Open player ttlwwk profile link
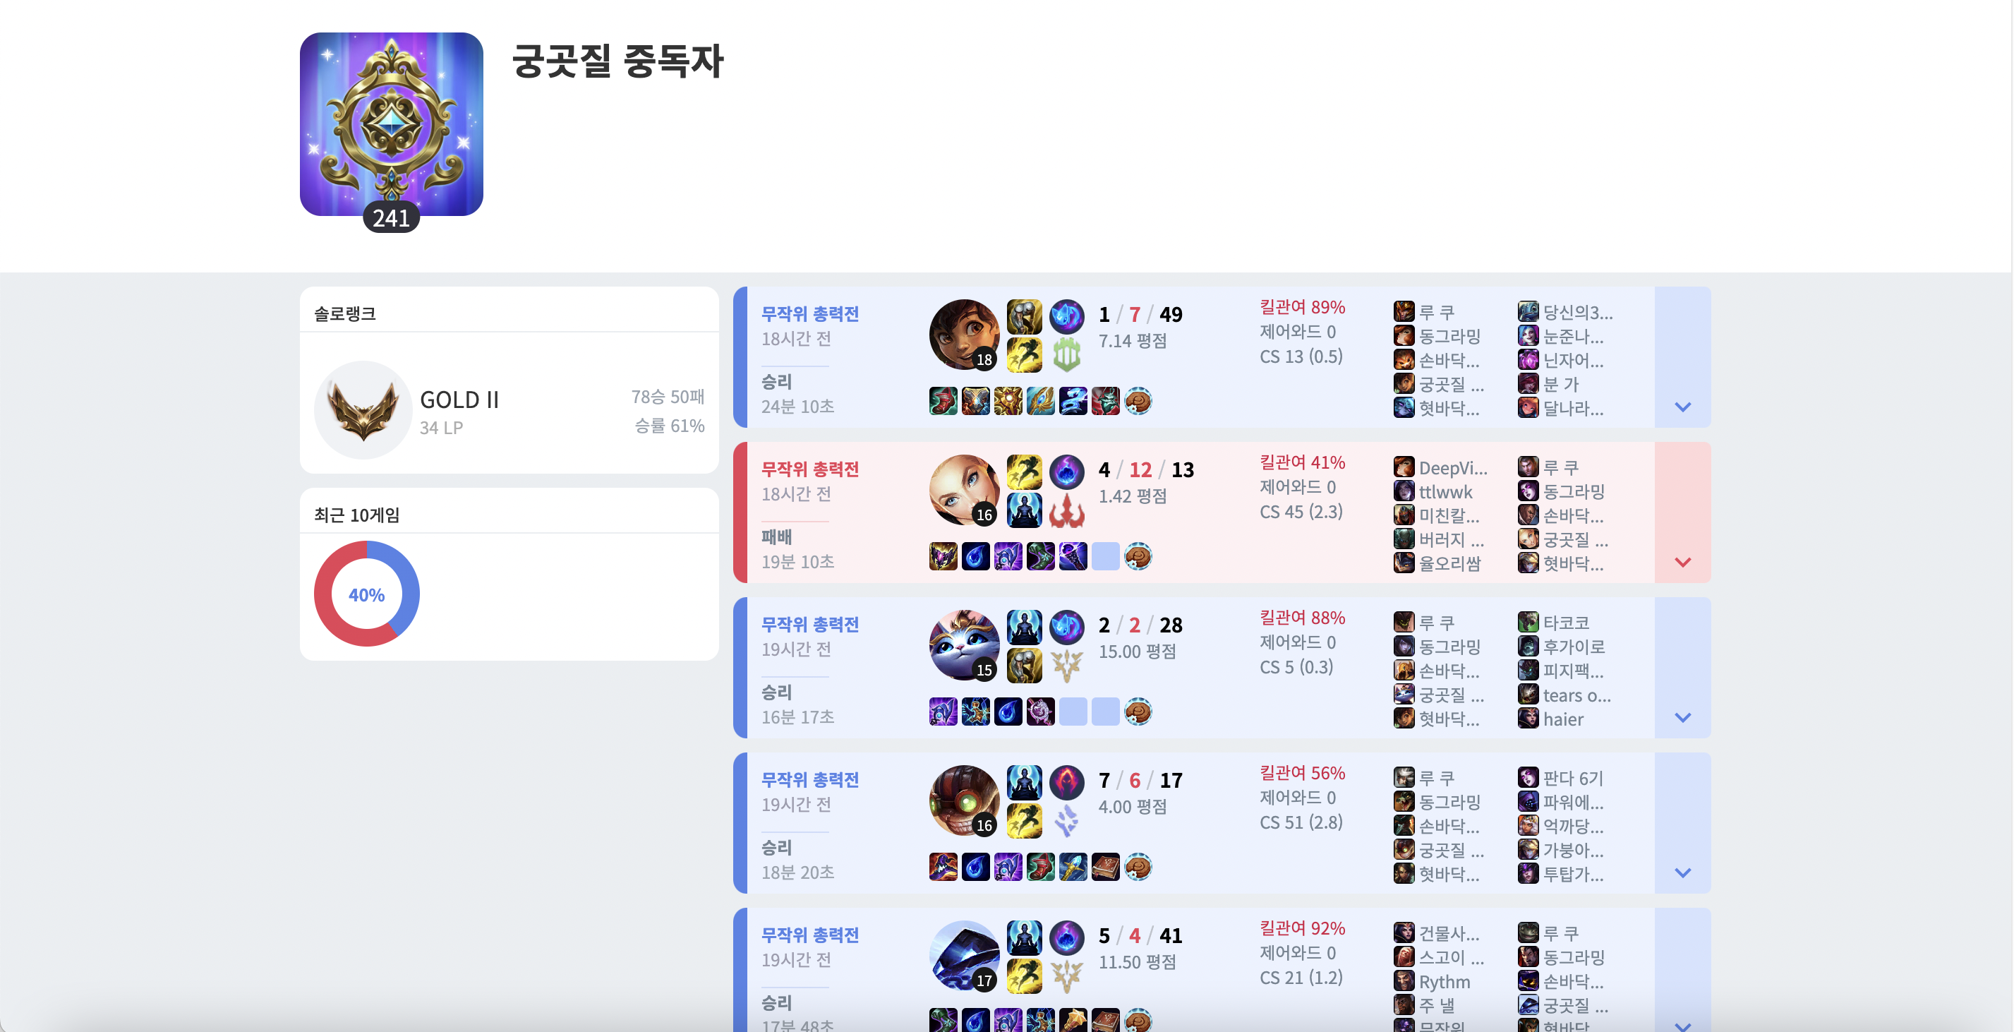Screen dimensions: 2014x1032 (x=1446, y=492)
